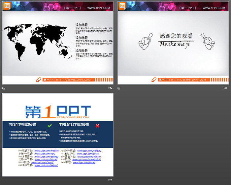Open the www.1ppt.com/word/ link
Viewport: 231px width, 185px height.
tap(43, 162)
